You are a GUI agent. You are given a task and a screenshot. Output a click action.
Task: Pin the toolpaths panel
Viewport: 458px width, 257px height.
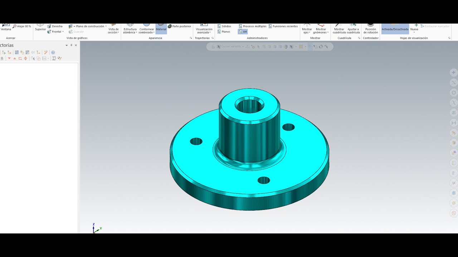(71, 45)
